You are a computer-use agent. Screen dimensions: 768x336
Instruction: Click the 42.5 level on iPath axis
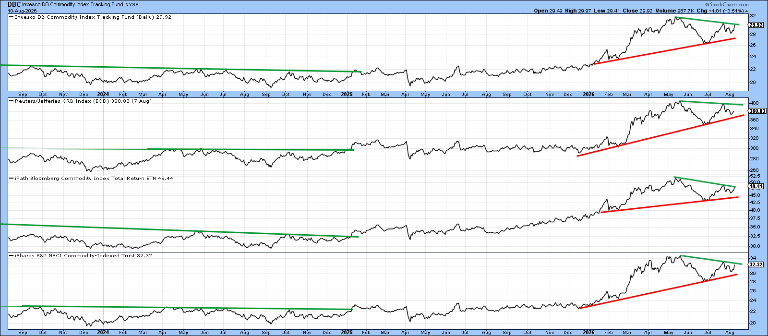[755, 203]
